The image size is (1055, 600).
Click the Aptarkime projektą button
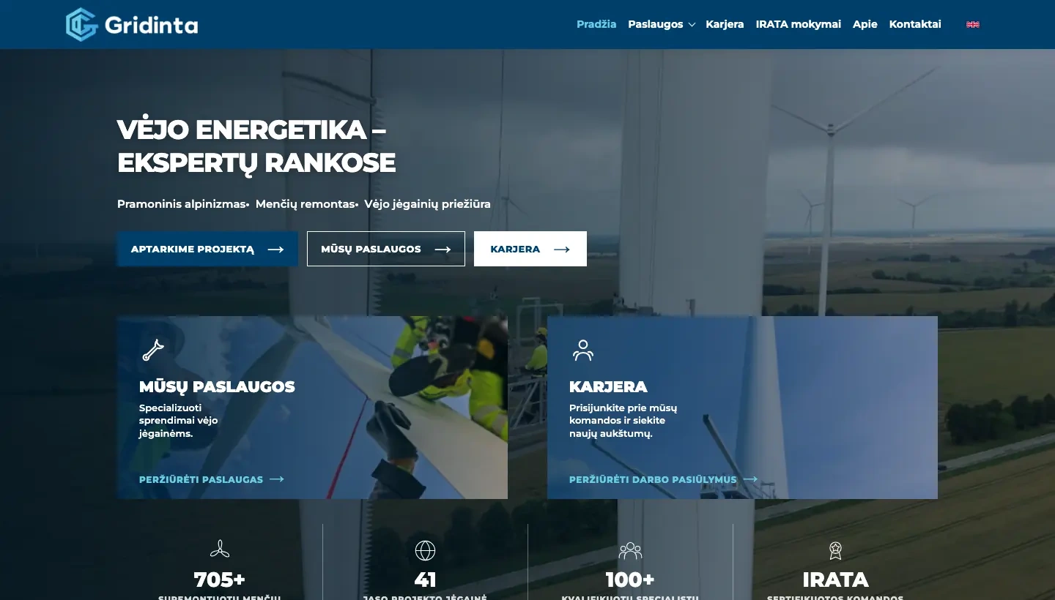(207, 249)
